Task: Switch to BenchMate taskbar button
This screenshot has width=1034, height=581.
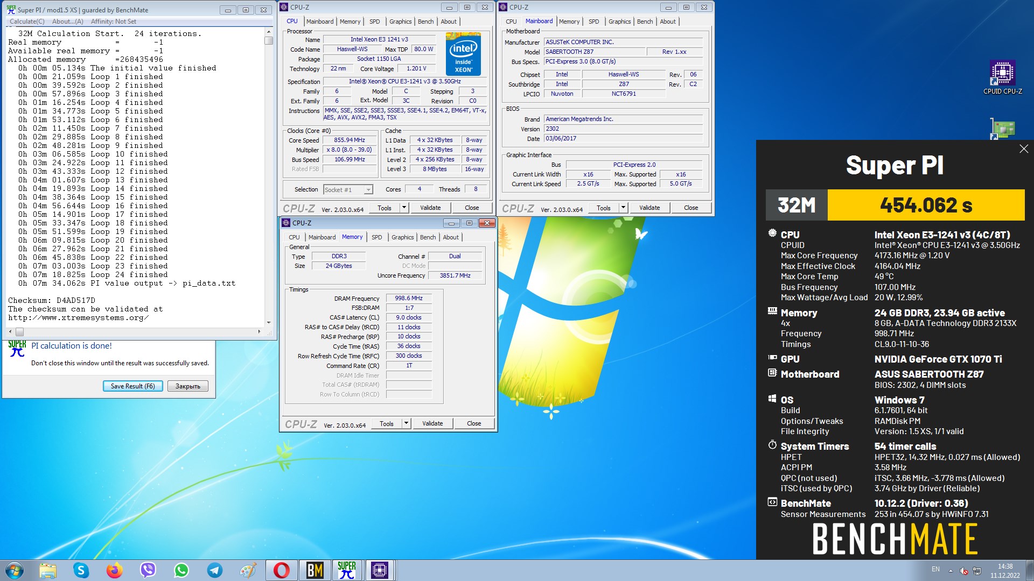Action: [x=315, y=570]
